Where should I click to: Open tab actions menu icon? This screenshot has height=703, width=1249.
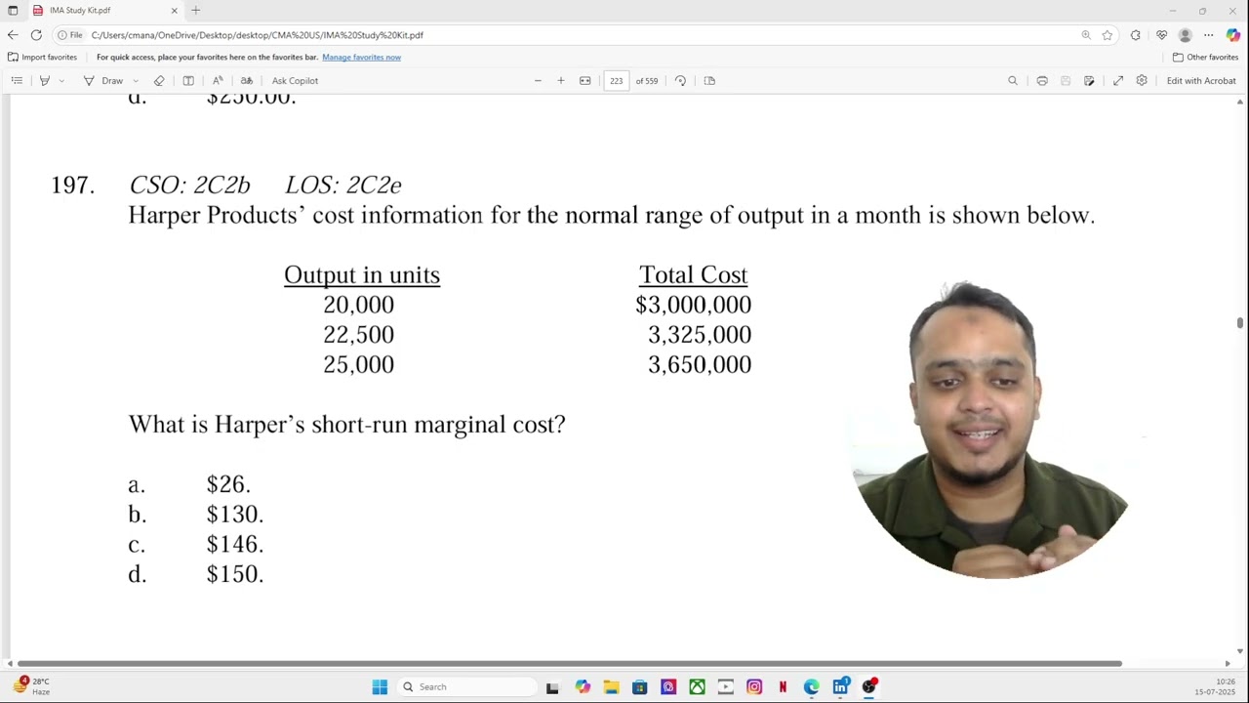click(13, 11)
